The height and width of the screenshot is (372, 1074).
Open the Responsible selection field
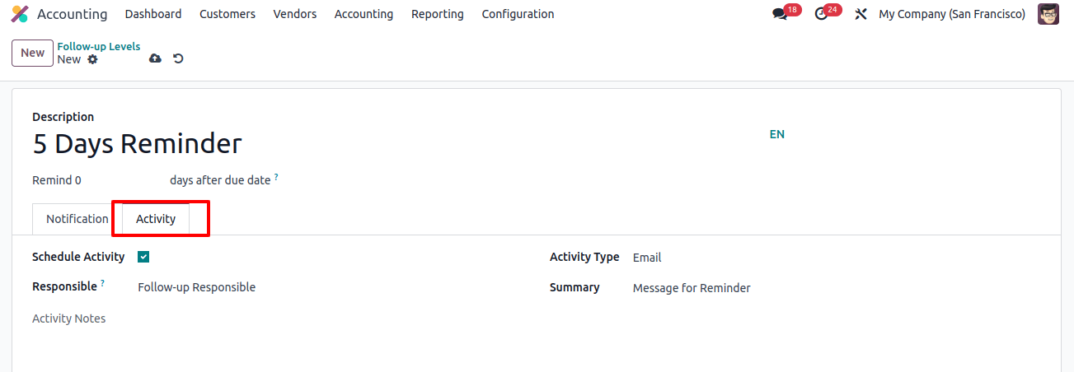[331, 287]
